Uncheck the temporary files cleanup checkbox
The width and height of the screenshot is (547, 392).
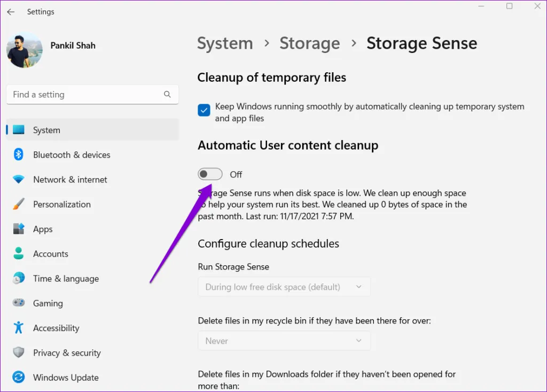click(x=204, y=110)
